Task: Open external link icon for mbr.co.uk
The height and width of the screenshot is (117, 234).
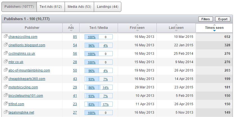Action: tap(6, 61)
